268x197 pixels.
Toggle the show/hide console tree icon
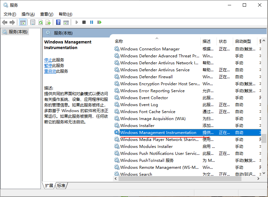pos(23,22)
